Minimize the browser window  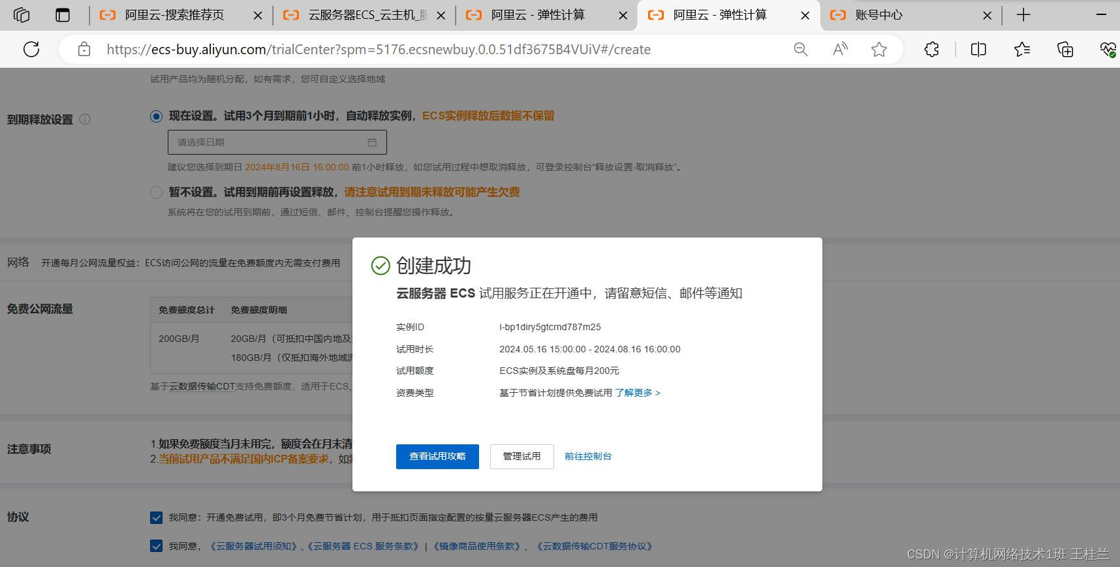tap(1101, 14)
